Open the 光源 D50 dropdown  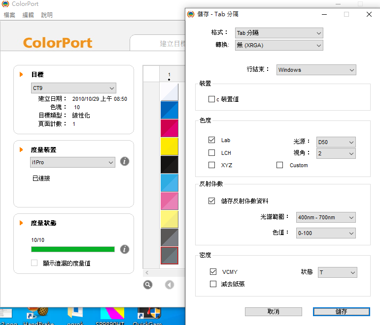(336, 142)
